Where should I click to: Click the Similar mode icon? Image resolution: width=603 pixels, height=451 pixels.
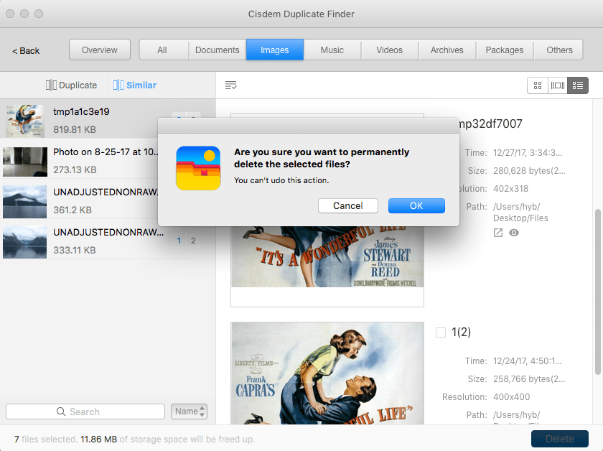pos(118,85)
